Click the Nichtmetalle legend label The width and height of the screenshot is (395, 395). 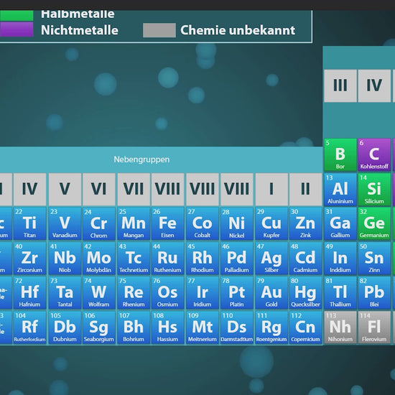pyautogui.click(x=80, y=30)
